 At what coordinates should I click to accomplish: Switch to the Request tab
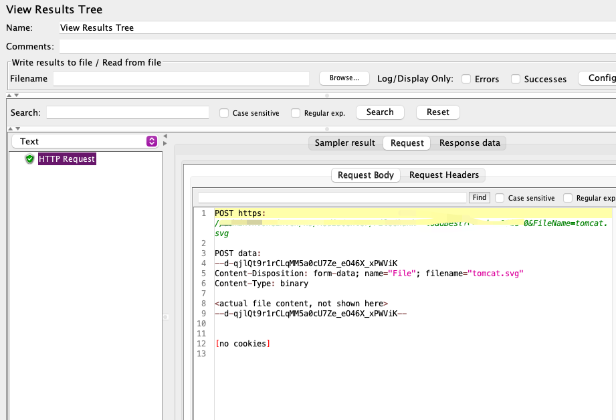407,143
